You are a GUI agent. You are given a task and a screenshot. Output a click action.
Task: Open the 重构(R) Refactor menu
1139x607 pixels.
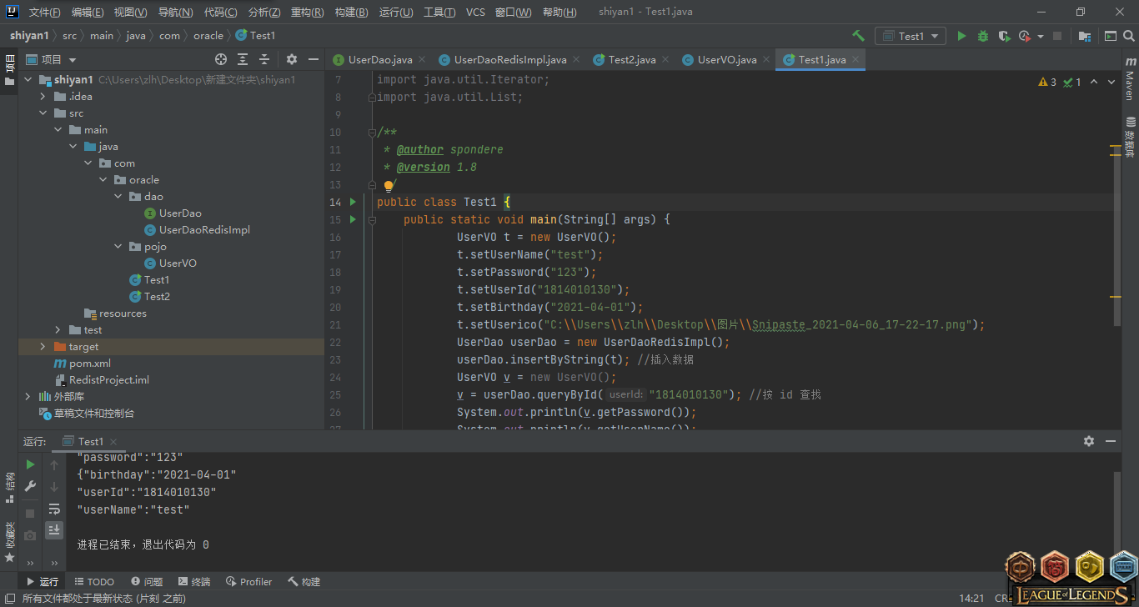pos(307,13)
